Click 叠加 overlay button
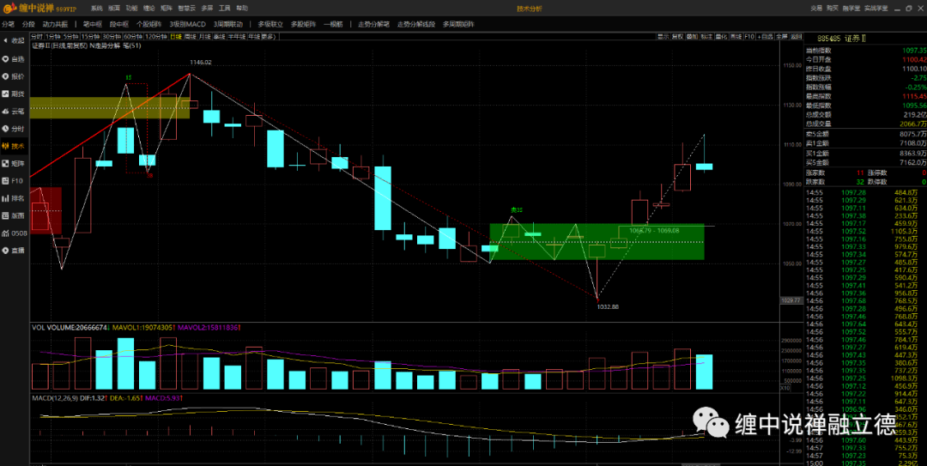The height and width of the screenshot is (466, 927). point(692,37)
